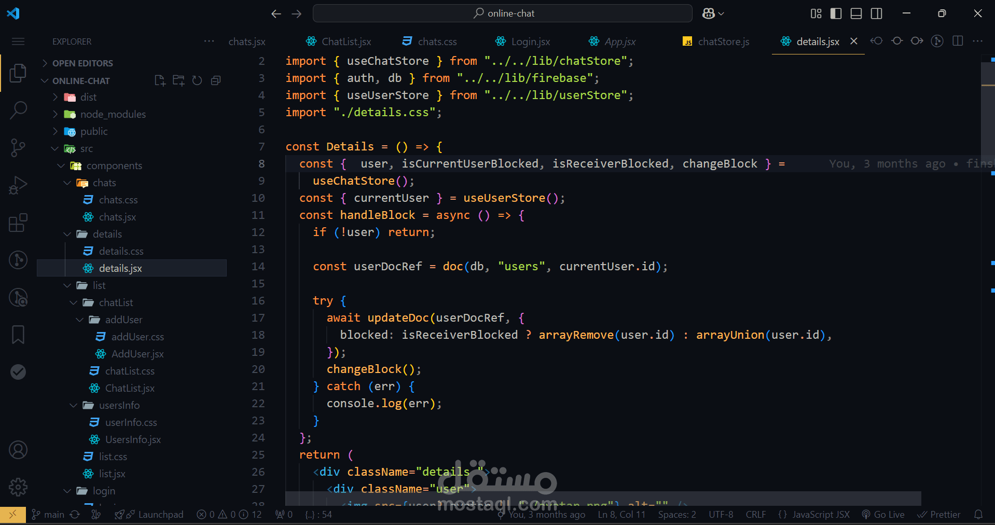Viewport: 995px width, 525px height.
Task: Click Spaces: 2 indentation setting
Action: point(677,515)
